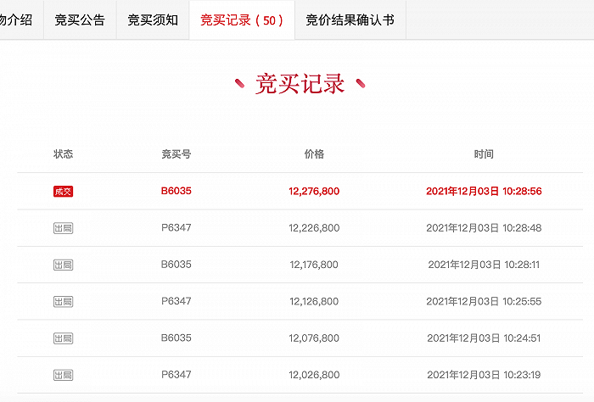The height and width of the screenshot is (402, 594).
Task: Click the 时间 column header
Action: [x=484, y=154]
